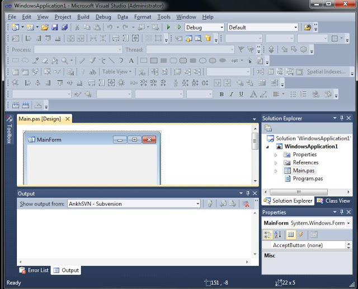Screen dimensions: 358x289
Task: Click the designer vertical scrollbar thumb
Action: coord(255,141)
